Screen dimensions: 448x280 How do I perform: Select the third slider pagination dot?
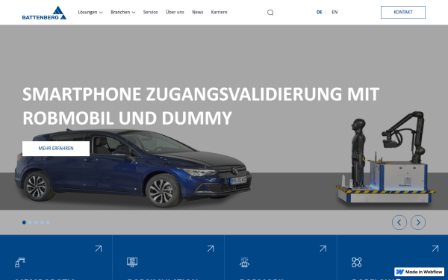36,223
